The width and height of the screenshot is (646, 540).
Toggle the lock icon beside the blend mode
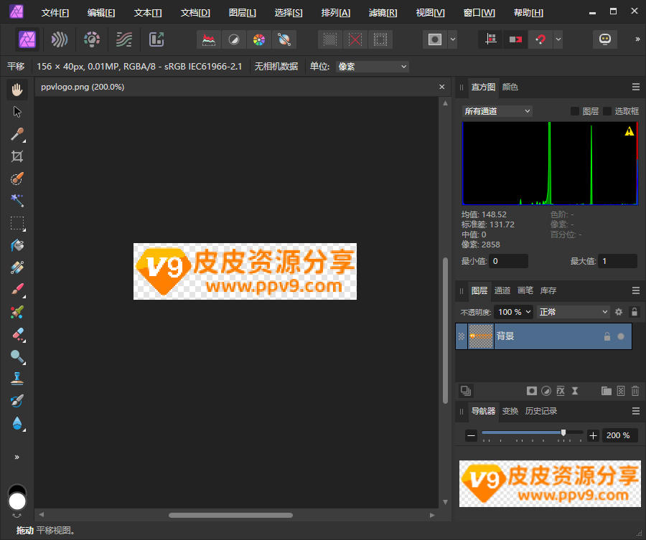pyautogui.click(x=635, y=312)
